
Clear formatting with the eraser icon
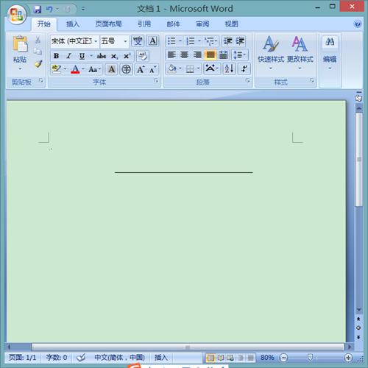(x=143, y=56)
